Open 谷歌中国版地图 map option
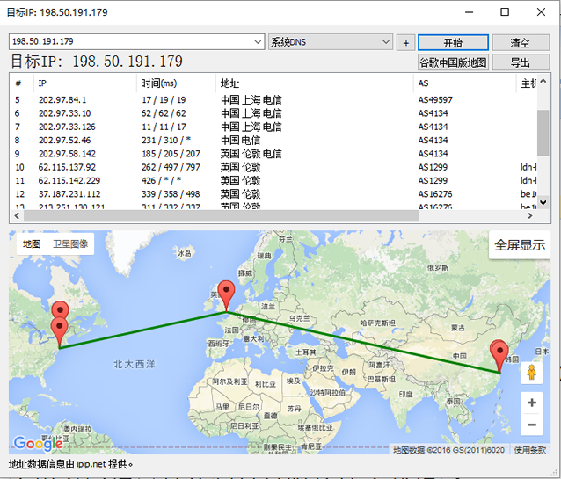This screenshot has height=479, width=561. 453,62
